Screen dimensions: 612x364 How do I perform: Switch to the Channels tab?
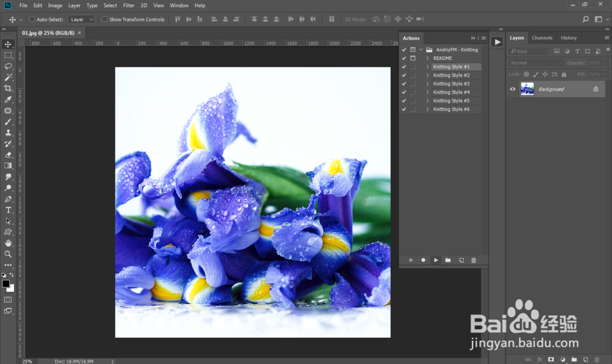pyautogui.click(x=542, y=38)
